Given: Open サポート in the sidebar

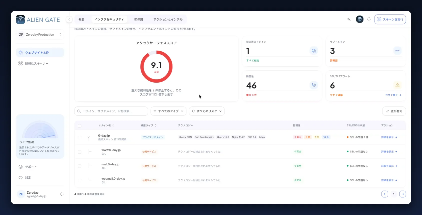Looking at the screenshot, I should pyautogui.click(x=40, y=167).
